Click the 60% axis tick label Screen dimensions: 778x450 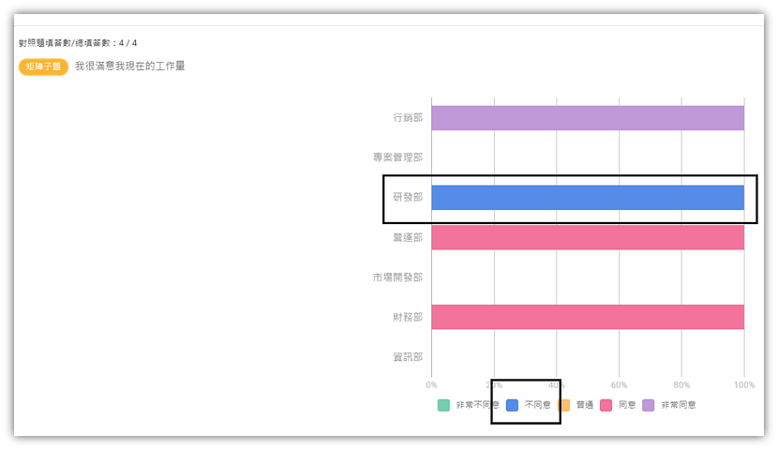pos(619,385)
